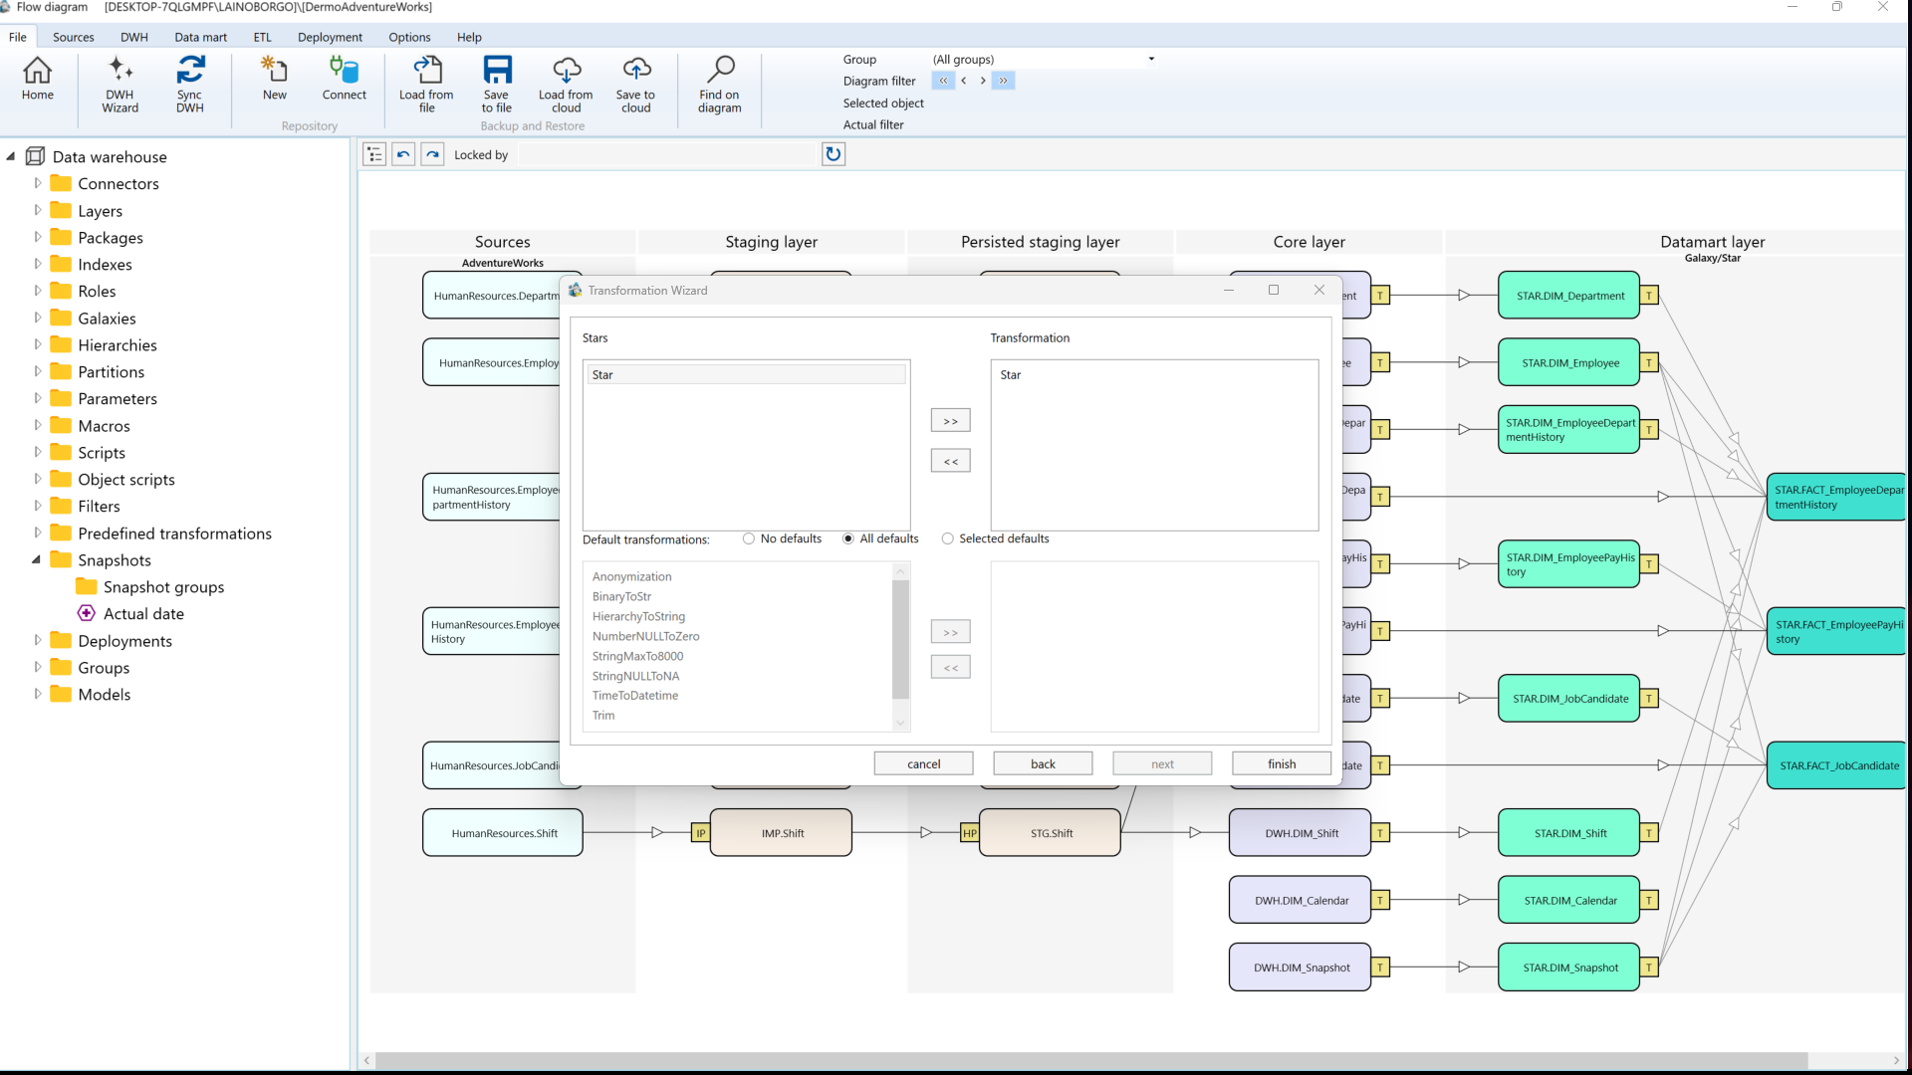Jump to first diagram filter
This screenshot has width=1912, height=1075.
(x=943, y=81)
